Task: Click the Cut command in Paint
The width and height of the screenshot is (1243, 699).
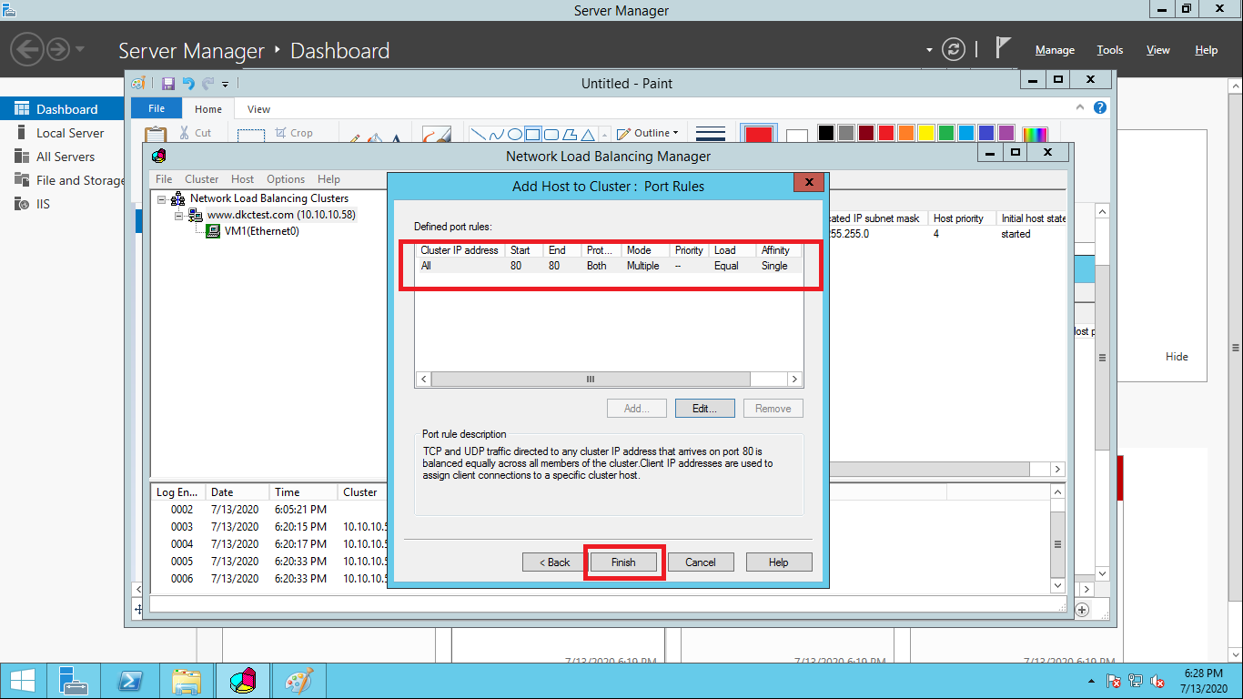Action: coord(195,133)
